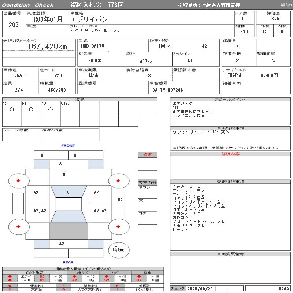Click the model code HBD-DA17V
This screenshot has width=293, height=293.
point(93,46)
